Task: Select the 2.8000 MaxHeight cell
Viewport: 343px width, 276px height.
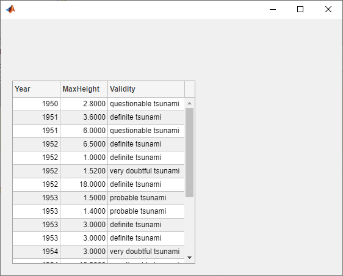Action: pyautogui.click(x=84, y=104)
